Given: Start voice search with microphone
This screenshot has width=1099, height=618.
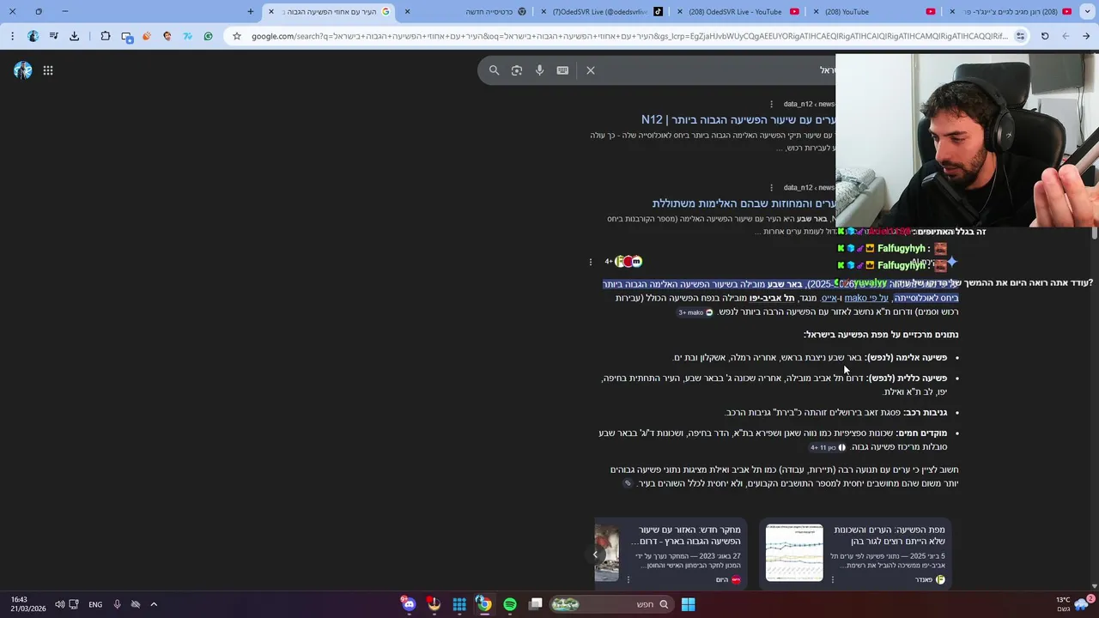Looking at the screenshot, I should coord(540,70).
